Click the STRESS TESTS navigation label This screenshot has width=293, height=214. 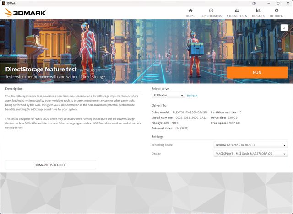pos(236,16)
